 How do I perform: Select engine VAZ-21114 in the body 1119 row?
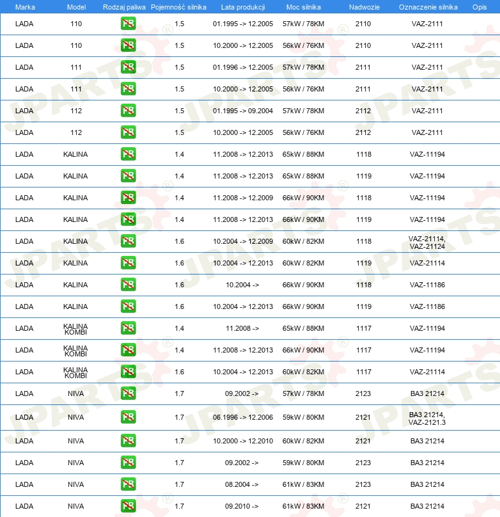tap(427, 263)
